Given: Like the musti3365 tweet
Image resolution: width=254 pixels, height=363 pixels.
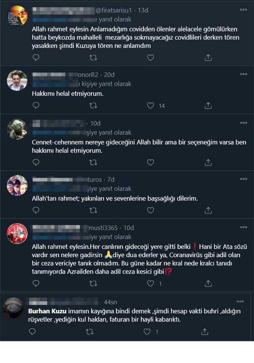Looking at the screenshot, I should coord(151,284).
